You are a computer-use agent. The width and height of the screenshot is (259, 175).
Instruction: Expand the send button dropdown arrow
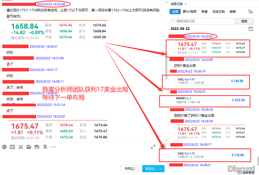click(161, 169)
